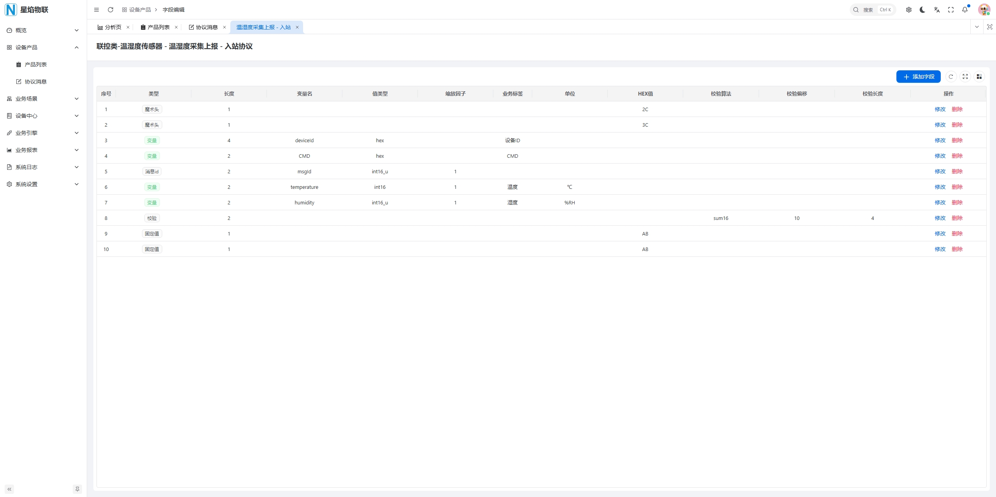The width and height of the screenshot is (996, 497).
Task: Open table column settings grid icon
Action: [x=979, y=77]
